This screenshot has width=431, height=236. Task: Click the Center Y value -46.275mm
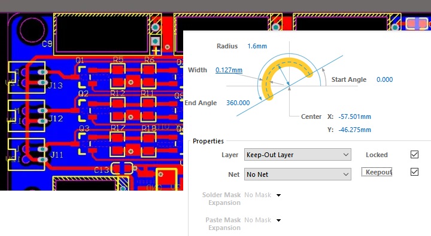[354, 130]
